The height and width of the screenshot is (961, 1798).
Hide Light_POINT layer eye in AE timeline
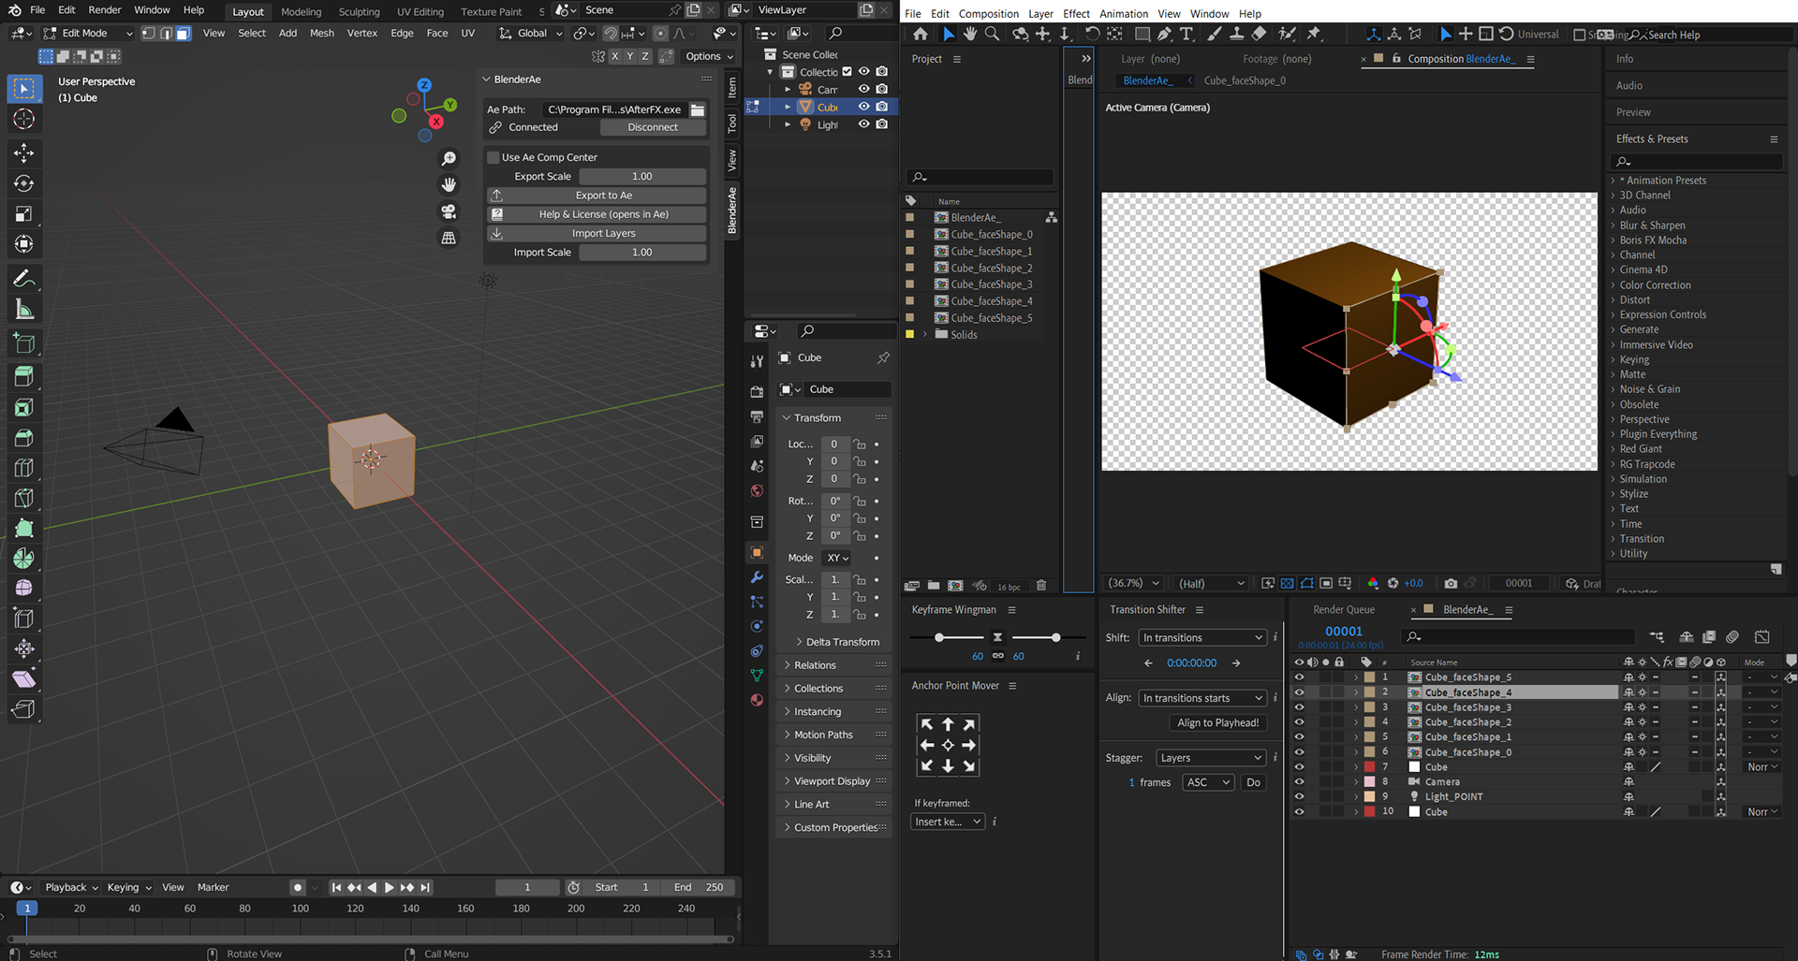coord(1299,796)
